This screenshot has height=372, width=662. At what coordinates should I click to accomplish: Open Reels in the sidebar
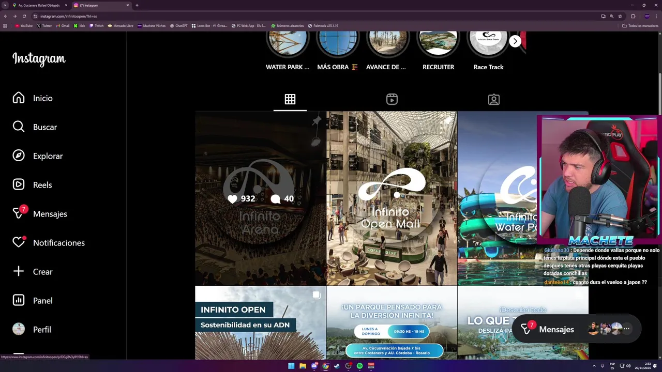coord(32,185)
